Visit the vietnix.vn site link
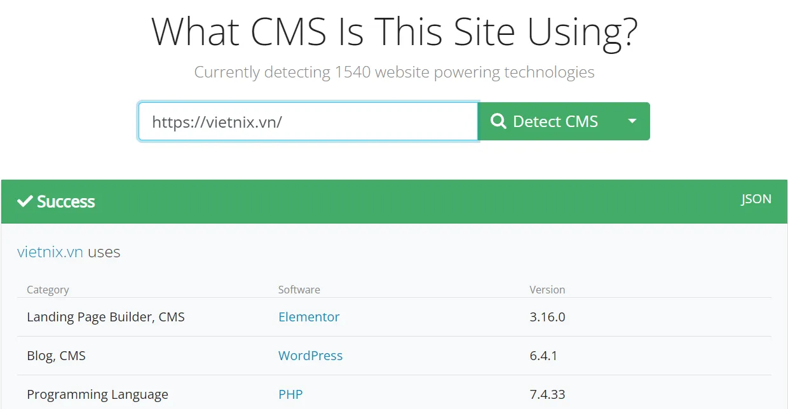This screenshot has height=409, width=788. tap(49, 252)
